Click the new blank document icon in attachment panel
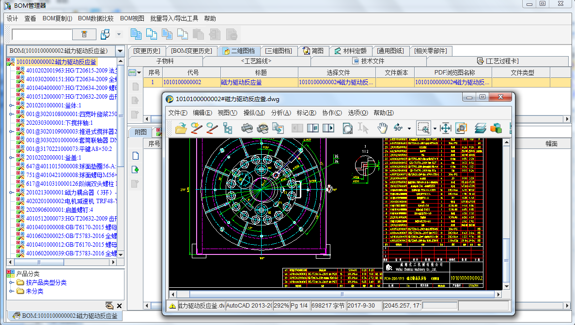Viewport: 575px width, 325px height. point(135,156)
